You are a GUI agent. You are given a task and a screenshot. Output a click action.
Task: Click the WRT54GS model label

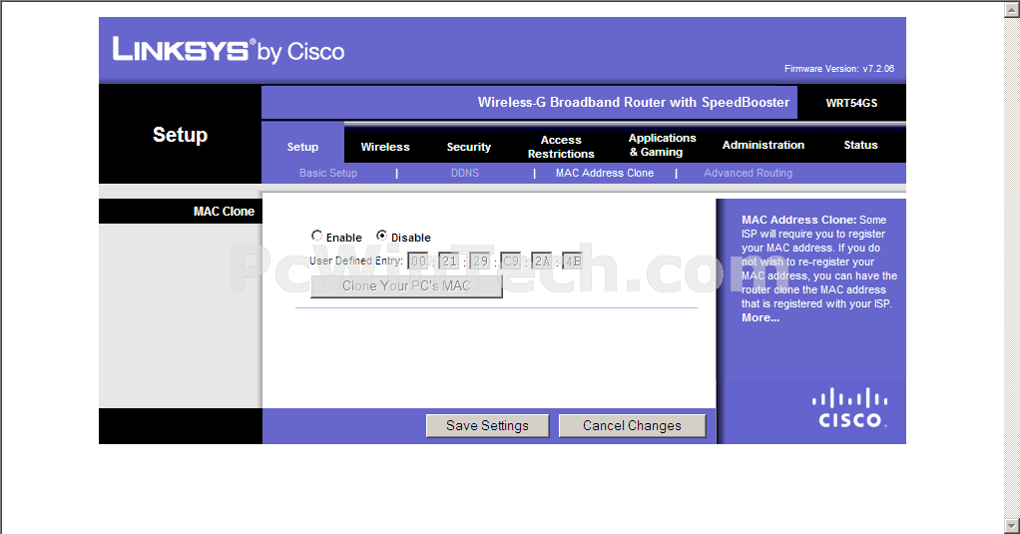click(851, 103)
